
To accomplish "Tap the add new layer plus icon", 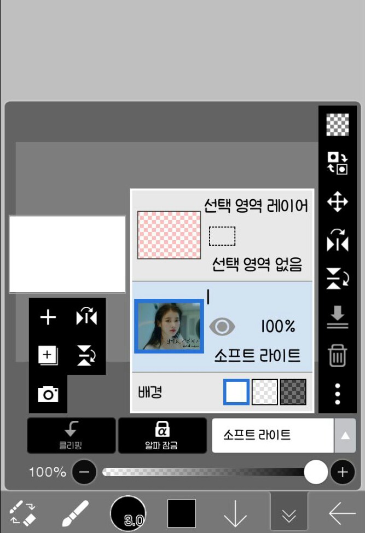I will (48, 317).
